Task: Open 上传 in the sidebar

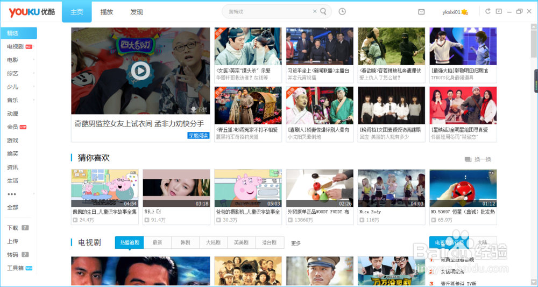Action: (x=13, y=241)
